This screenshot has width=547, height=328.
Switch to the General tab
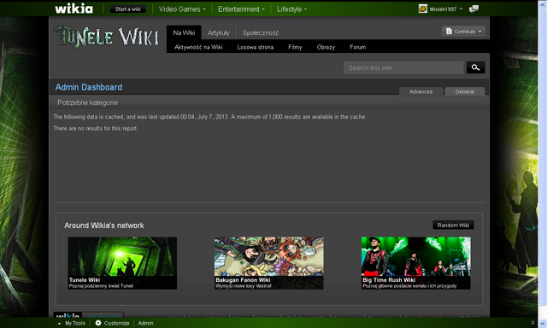pyautogui.click(x=465, y=91)
